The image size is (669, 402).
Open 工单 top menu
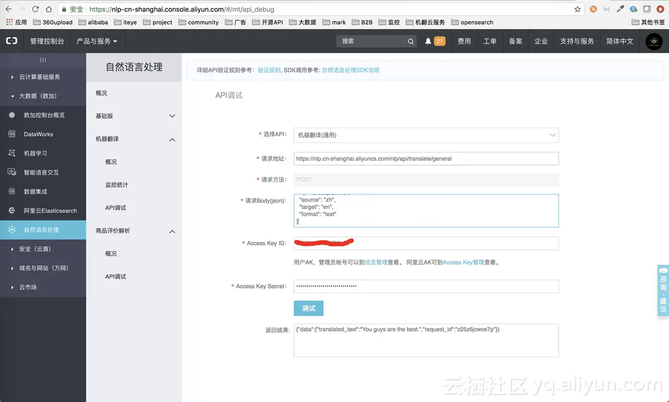(x=490, y=41)
